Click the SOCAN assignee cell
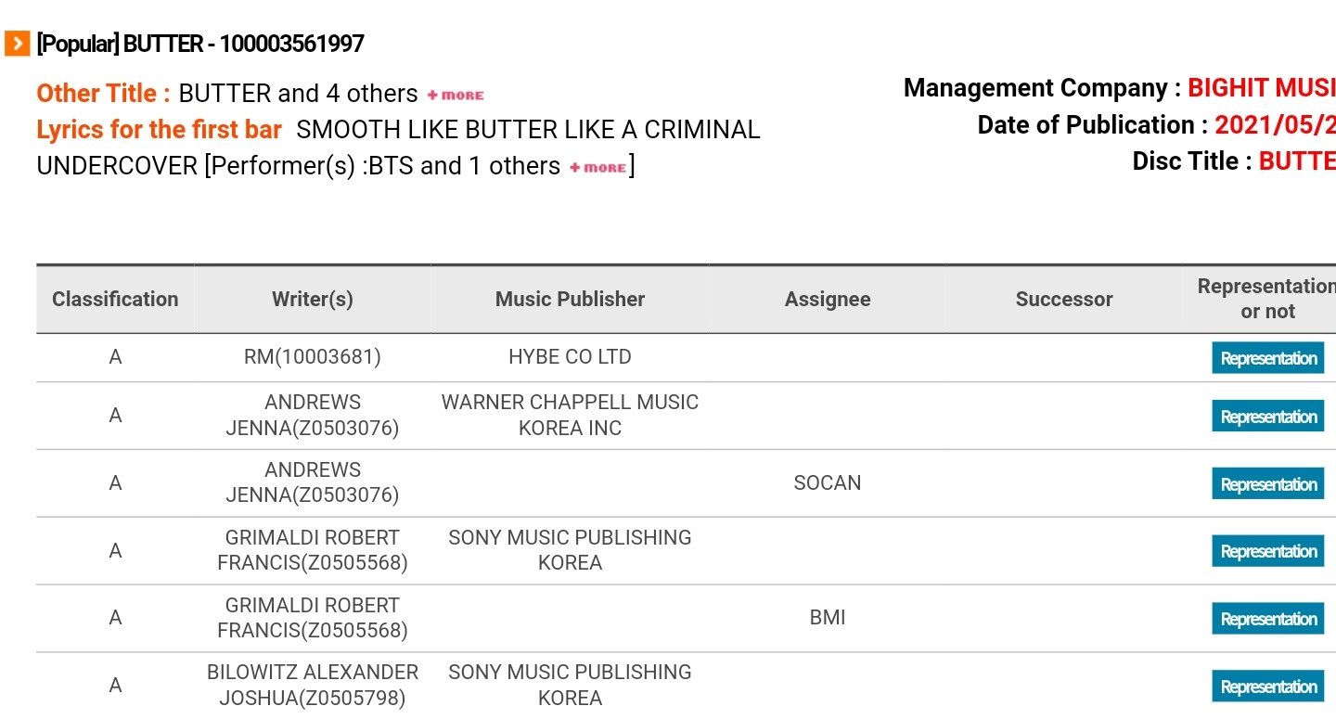Screen dimensions: 1336x719 coord(828,482)
